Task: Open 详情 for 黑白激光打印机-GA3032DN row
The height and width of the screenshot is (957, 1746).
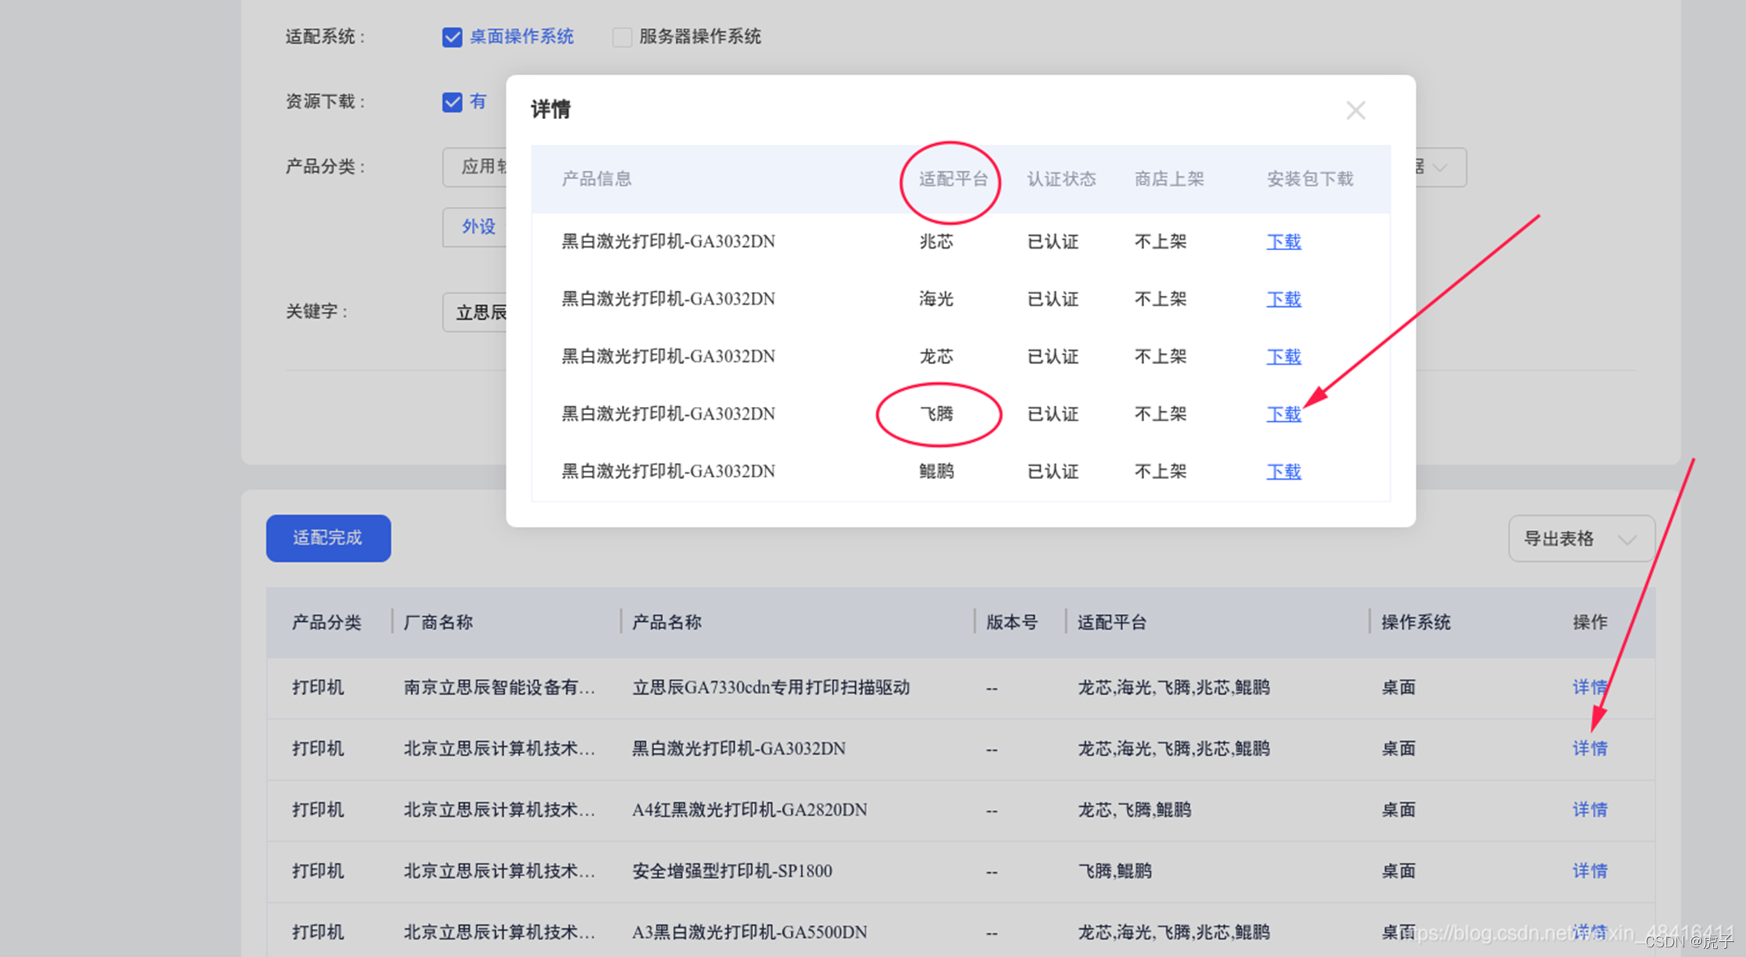Action: 1588,748
